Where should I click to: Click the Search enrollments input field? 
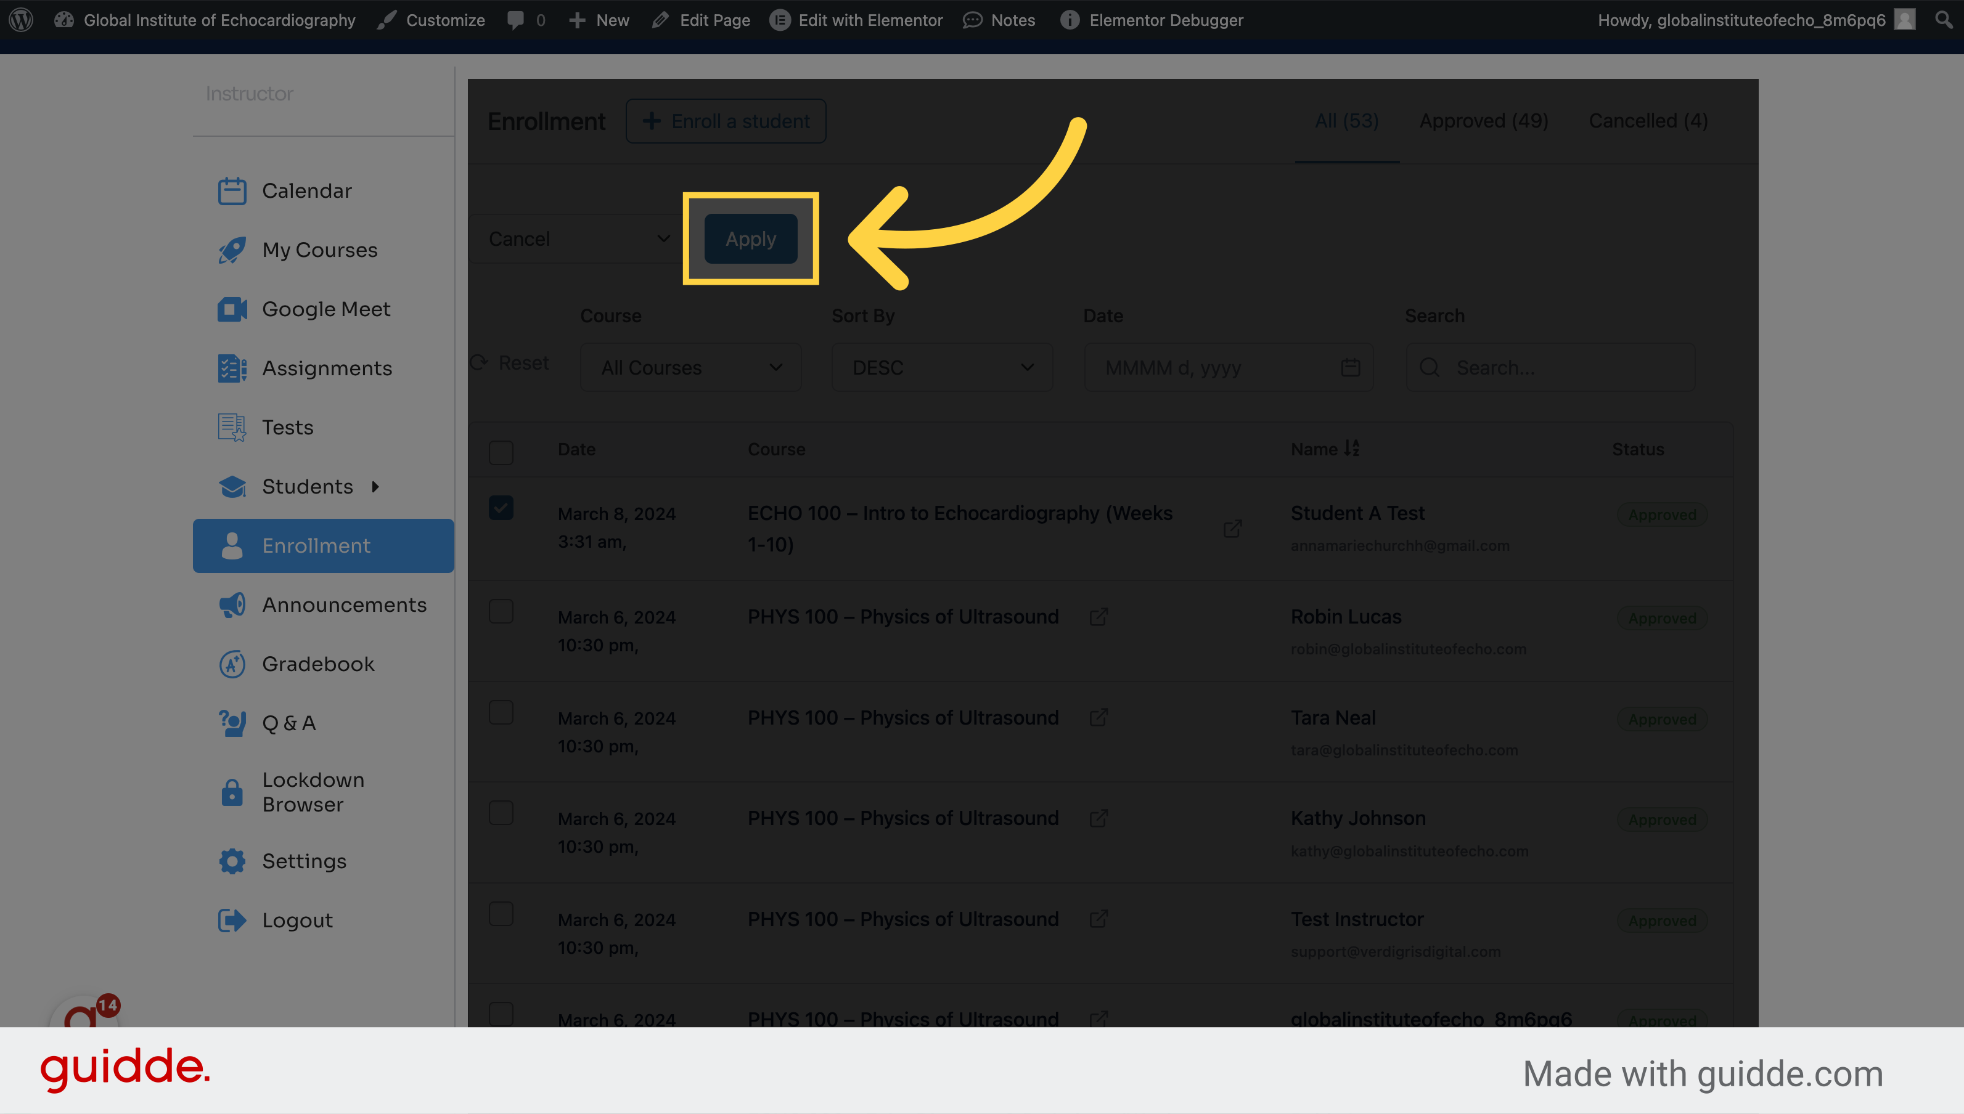pyautogui.click(x=1551, y=367)
